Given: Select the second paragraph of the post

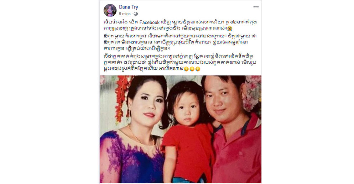Looking at the screenshot, I should [179, 42].
